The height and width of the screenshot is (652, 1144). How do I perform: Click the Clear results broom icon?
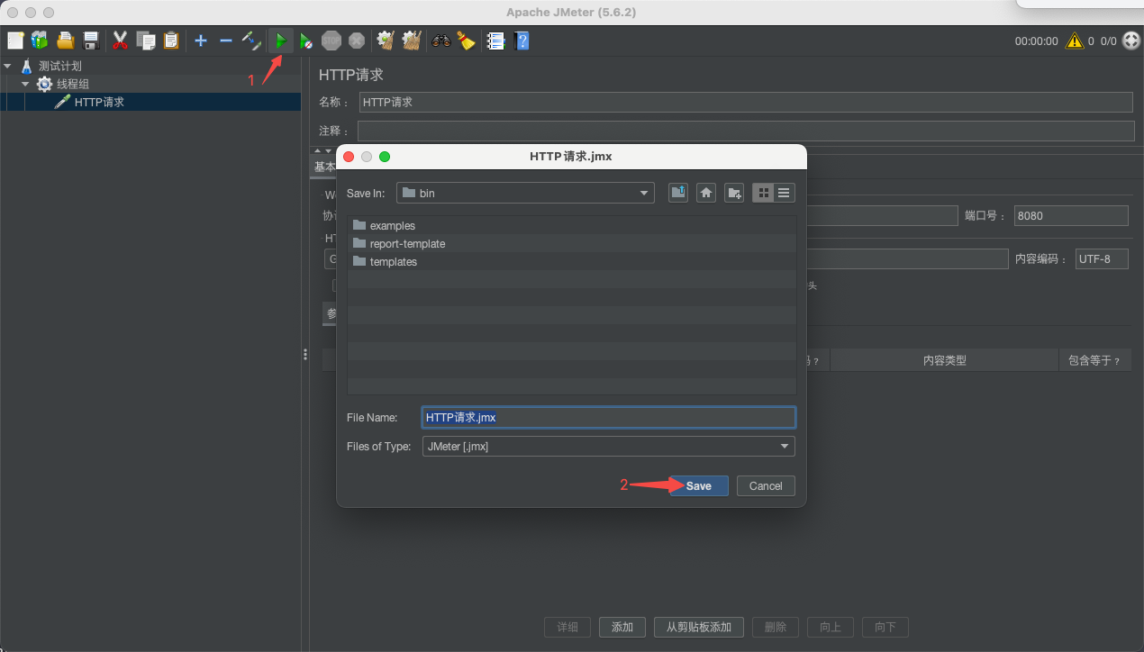click(386, 41)
